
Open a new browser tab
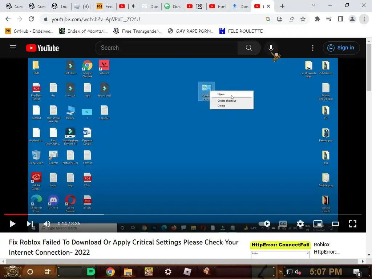(x=282, y=7)
